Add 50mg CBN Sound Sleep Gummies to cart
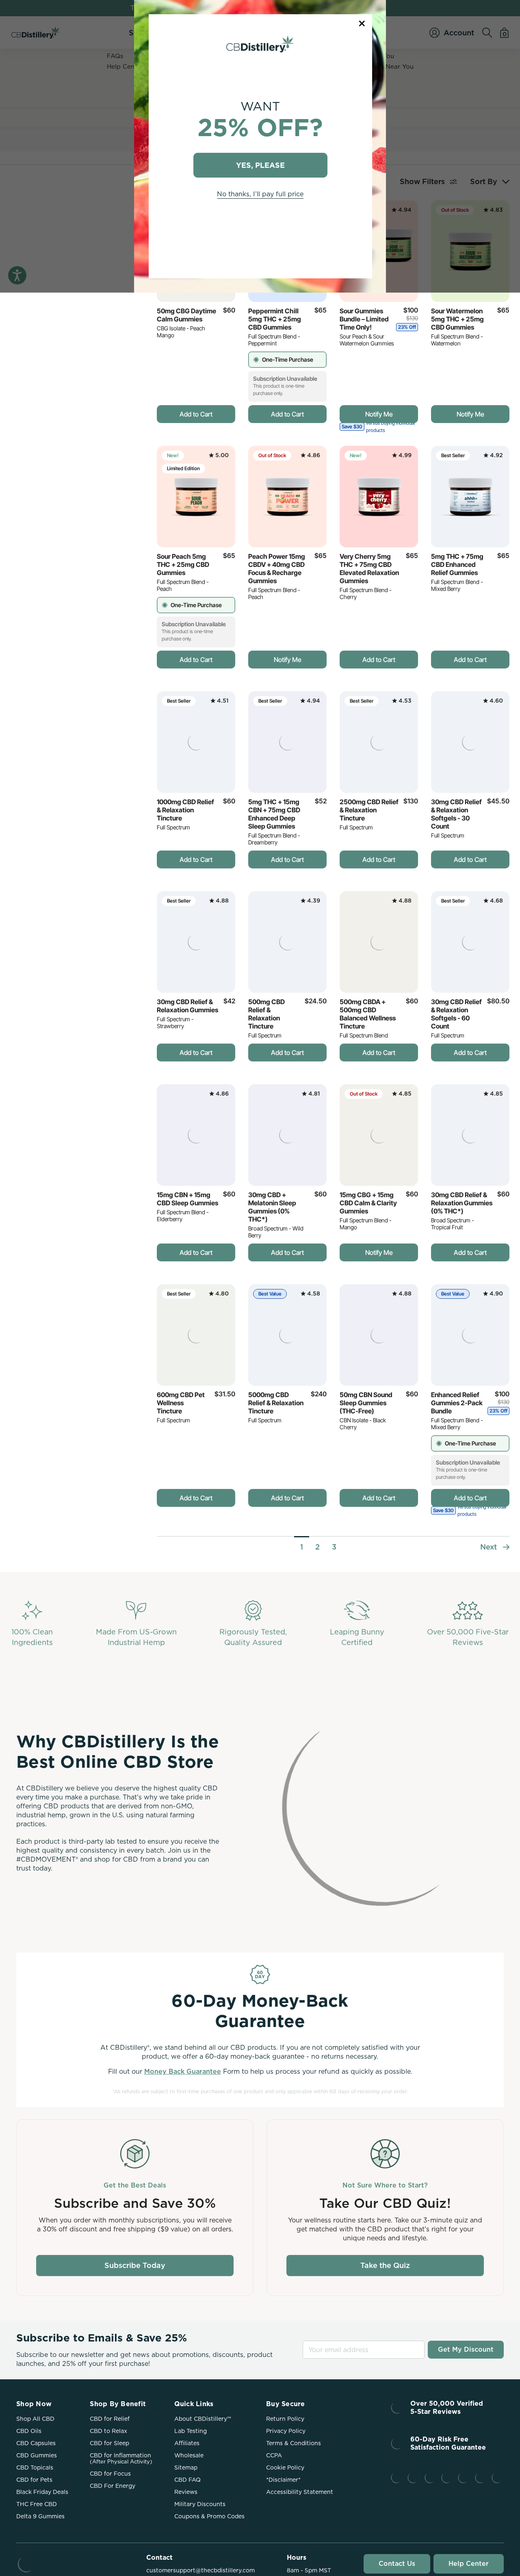The height and width of the screenshot is (2576, 520). [x=379, y=1498]
